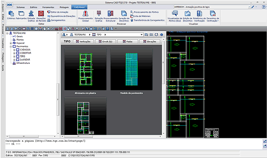Open Equivalência de Elevações

61,16
